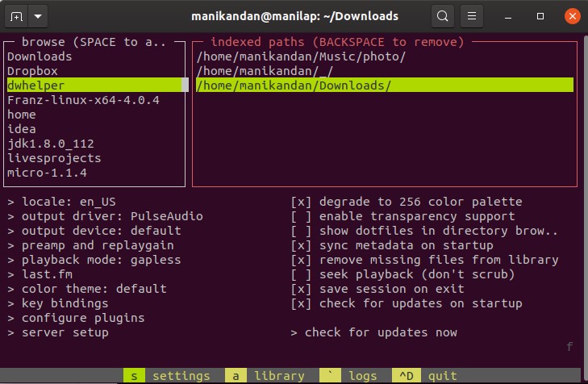588x384 pixels.
Task: Select idea folder in browse list
Action: (x=94, y=129)
